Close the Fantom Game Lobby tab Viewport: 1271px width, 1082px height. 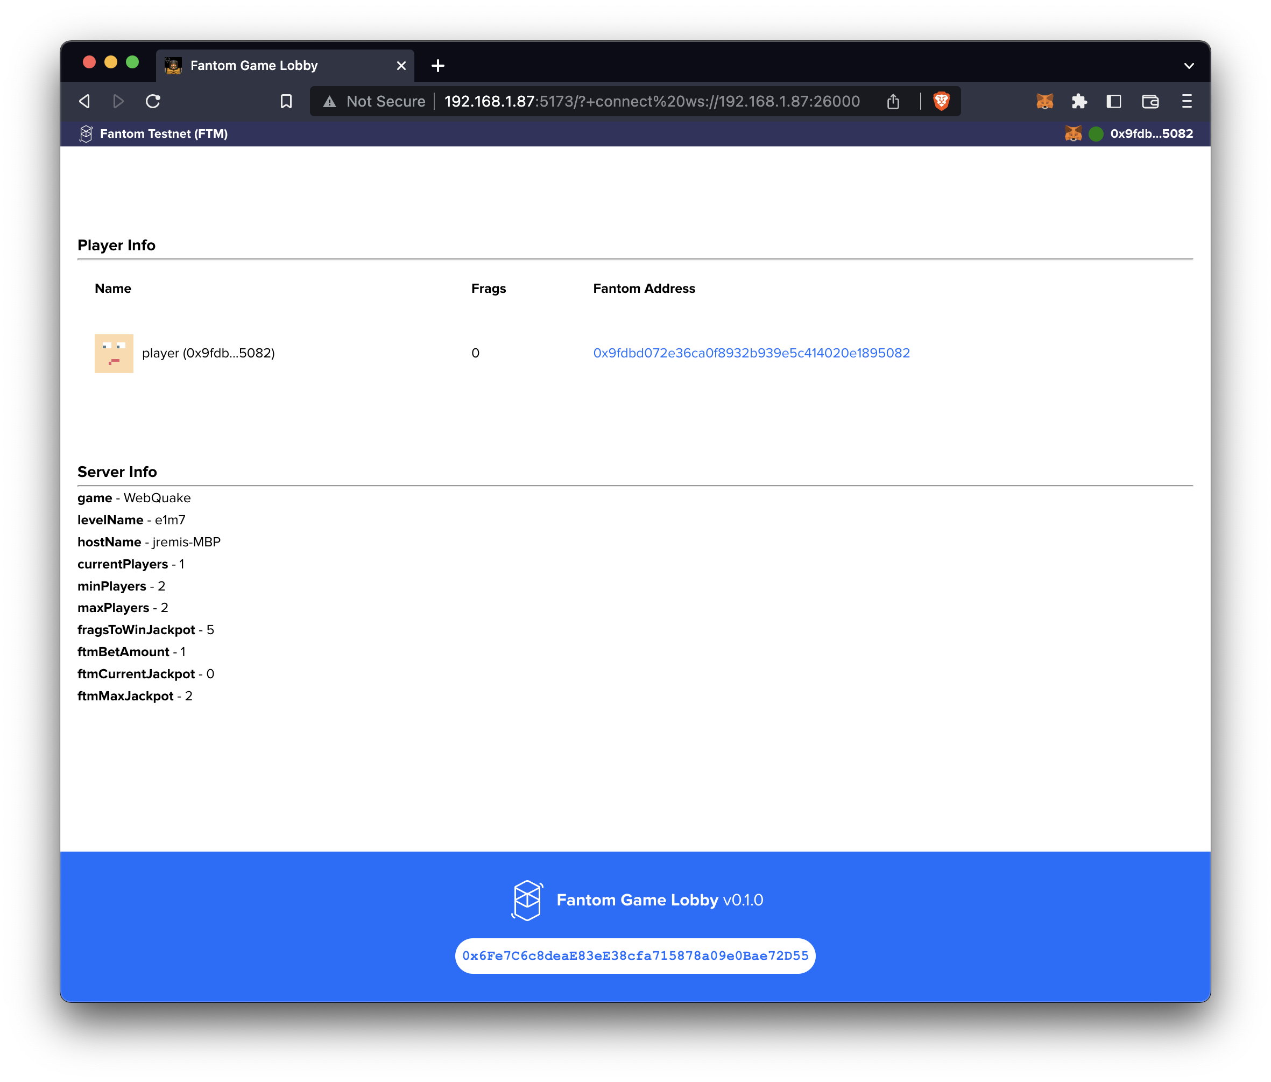tap(401, 66)
